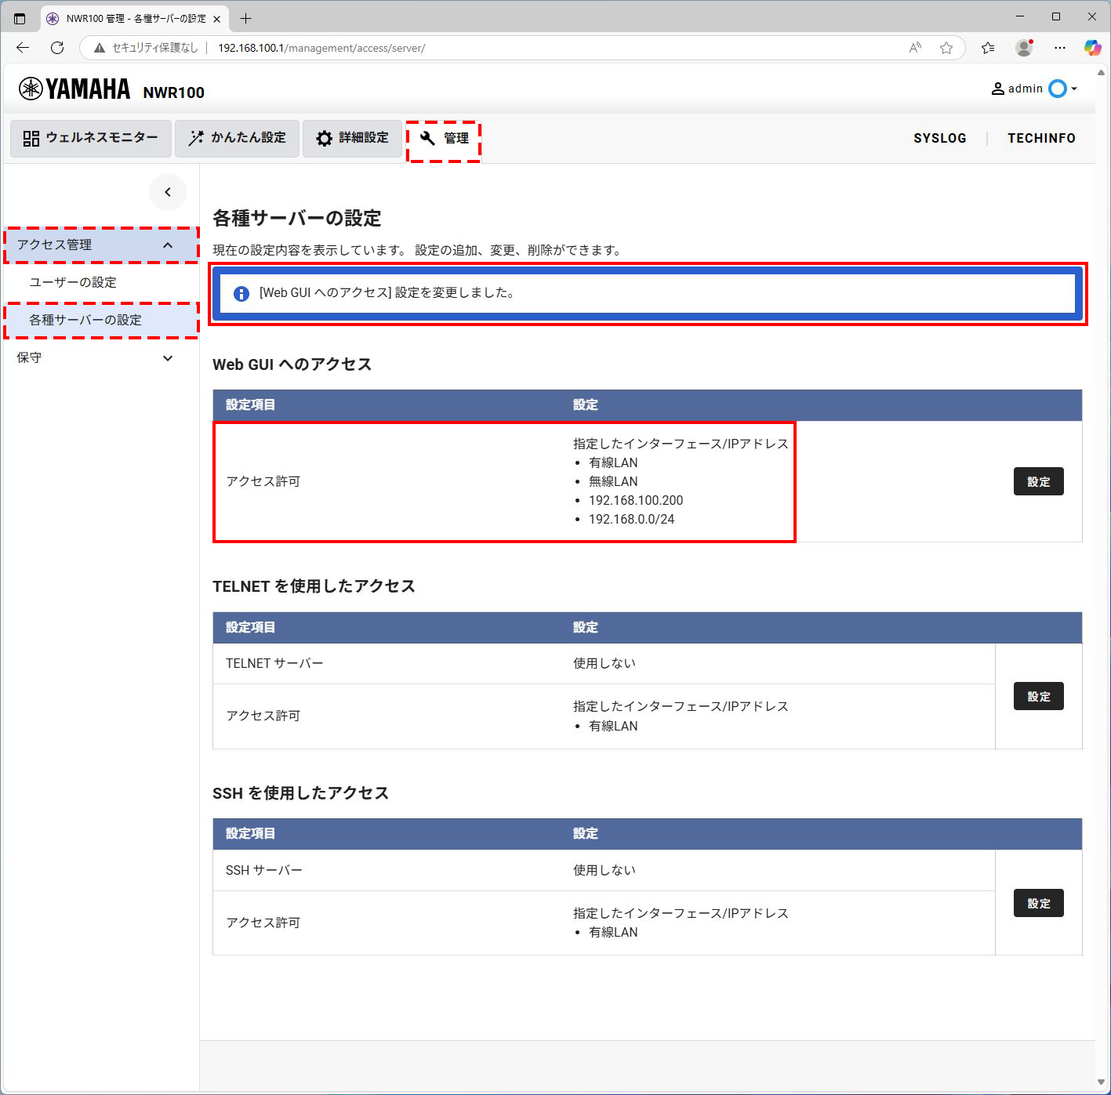Open the admin account icon
The image size is (1111, 1095).
tap(997, 89)
